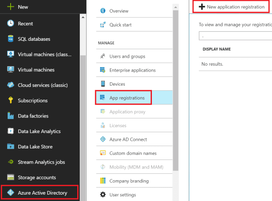Screen dimensions: 272x201
Task: Click the registration search input field
Action: (236, 36)
